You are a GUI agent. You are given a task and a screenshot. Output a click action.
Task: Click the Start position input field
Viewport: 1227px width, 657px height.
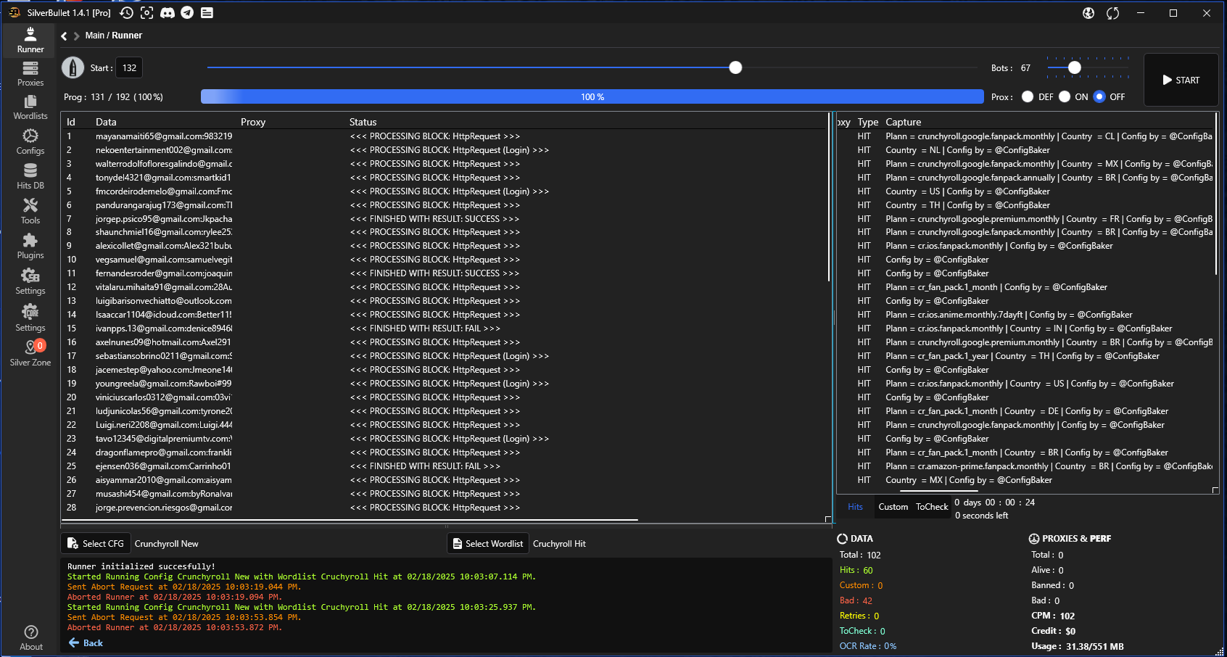tap(129, 68)
